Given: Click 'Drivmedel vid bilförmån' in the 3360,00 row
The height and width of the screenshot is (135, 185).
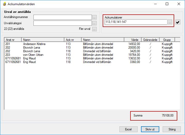Looking at the screenshot, I should point(97,62).
